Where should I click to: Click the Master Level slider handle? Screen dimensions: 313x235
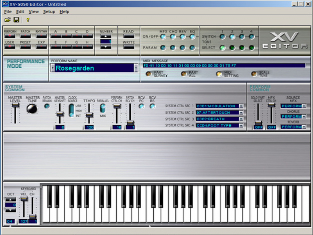(x=15, y=105)
